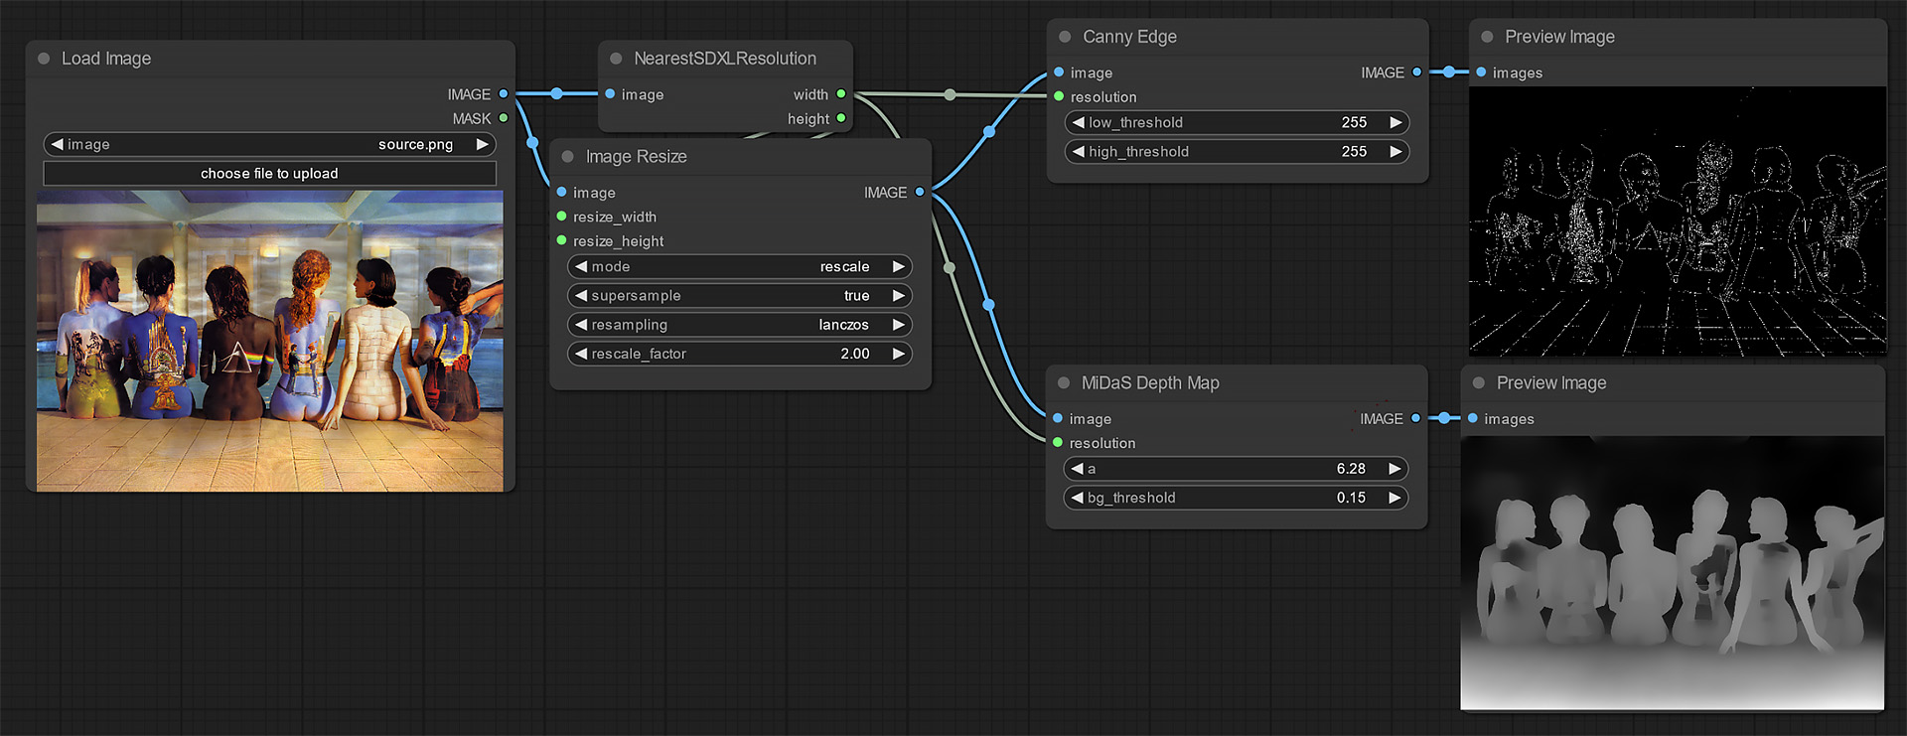Open the mode rescale combo box
Screen dimensions: 1907x736
click(x=740, y=266)
